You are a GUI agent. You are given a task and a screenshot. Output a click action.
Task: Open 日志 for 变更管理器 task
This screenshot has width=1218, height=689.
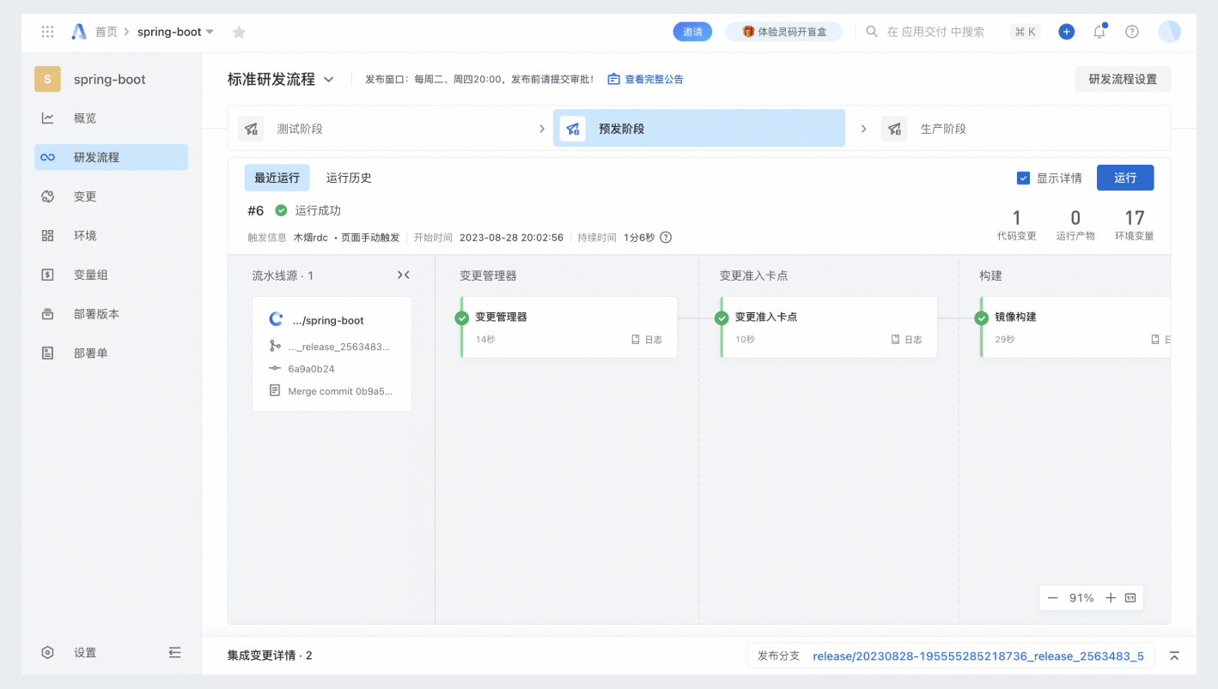(x=647, y=340)
